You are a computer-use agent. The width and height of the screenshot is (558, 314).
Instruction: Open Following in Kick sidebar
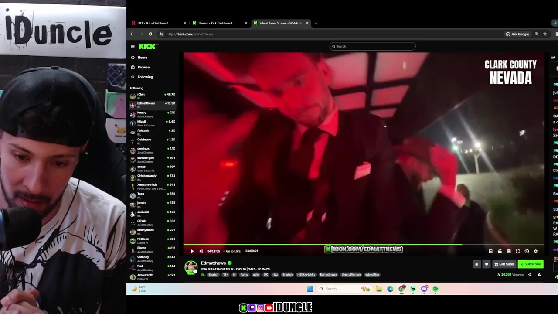(x=145, y=77)
